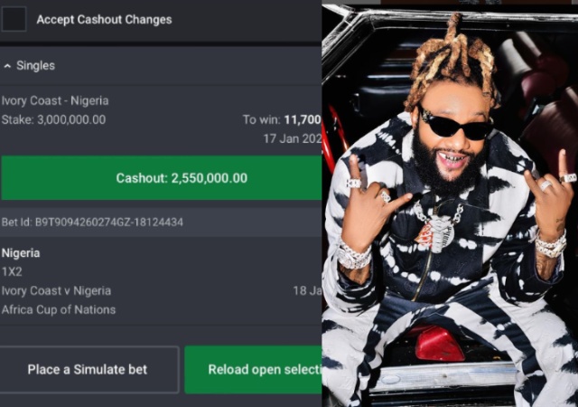Open the photo of the man in sunglasses
This screenshot has width=578, height=407.
tap(450, 203)
